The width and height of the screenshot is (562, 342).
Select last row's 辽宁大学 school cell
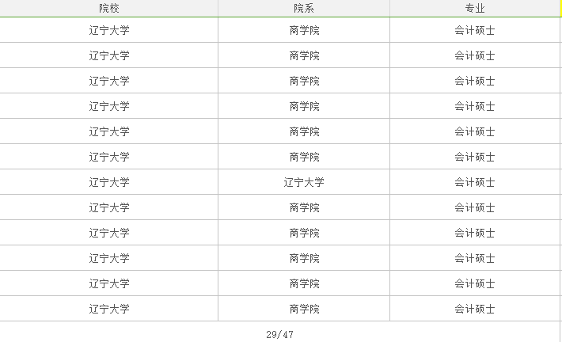109,309
